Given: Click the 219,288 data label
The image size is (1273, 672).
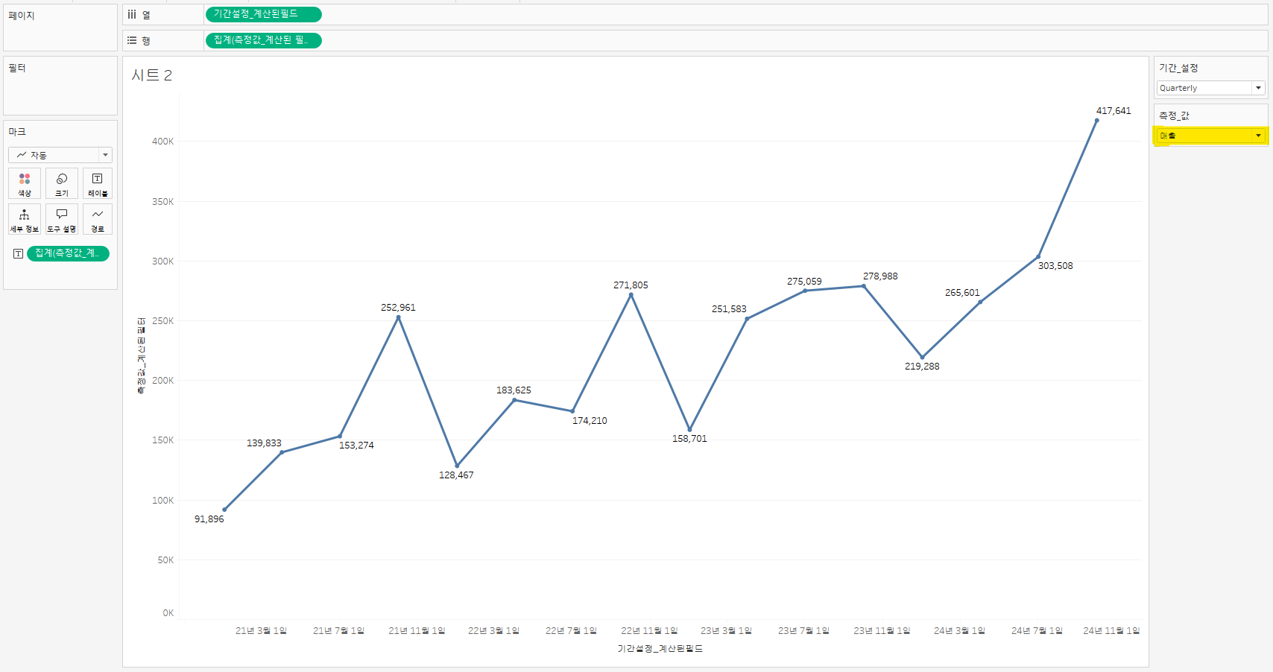Looking at the screenshot, I should coord(922,367).
